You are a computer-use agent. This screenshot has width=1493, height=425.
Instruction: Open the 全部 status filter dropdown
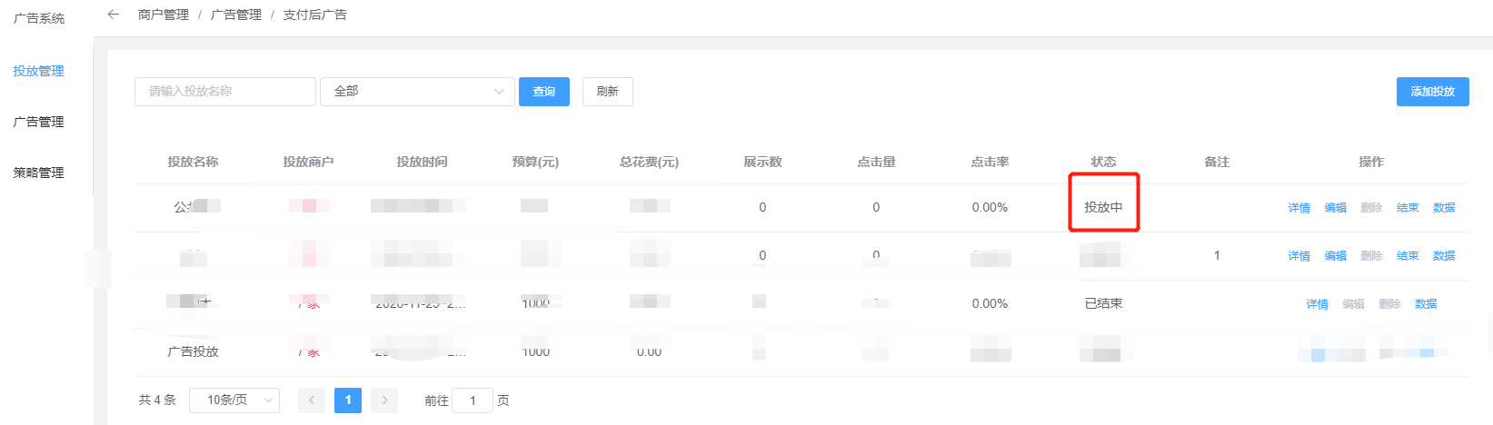click(x=417, y=92)
